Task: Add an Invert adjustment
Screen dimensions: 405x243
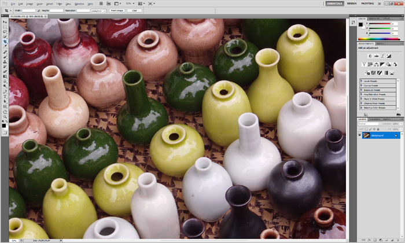Action: tap(367, 73)
